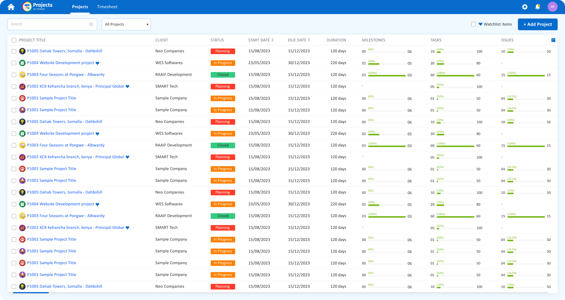Click the Add Project button
Image resolution: width=565 pixels, height=300 pixels.
pyautogui.click(x=537, y=24)
